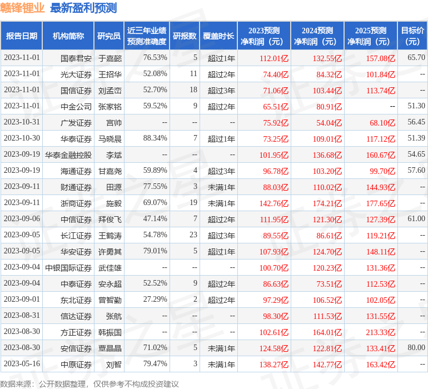Image resolution: width=428 pixels, height=389 pixels.
Task: Click the 2023-09-06 report date
Action: [22, 218]
